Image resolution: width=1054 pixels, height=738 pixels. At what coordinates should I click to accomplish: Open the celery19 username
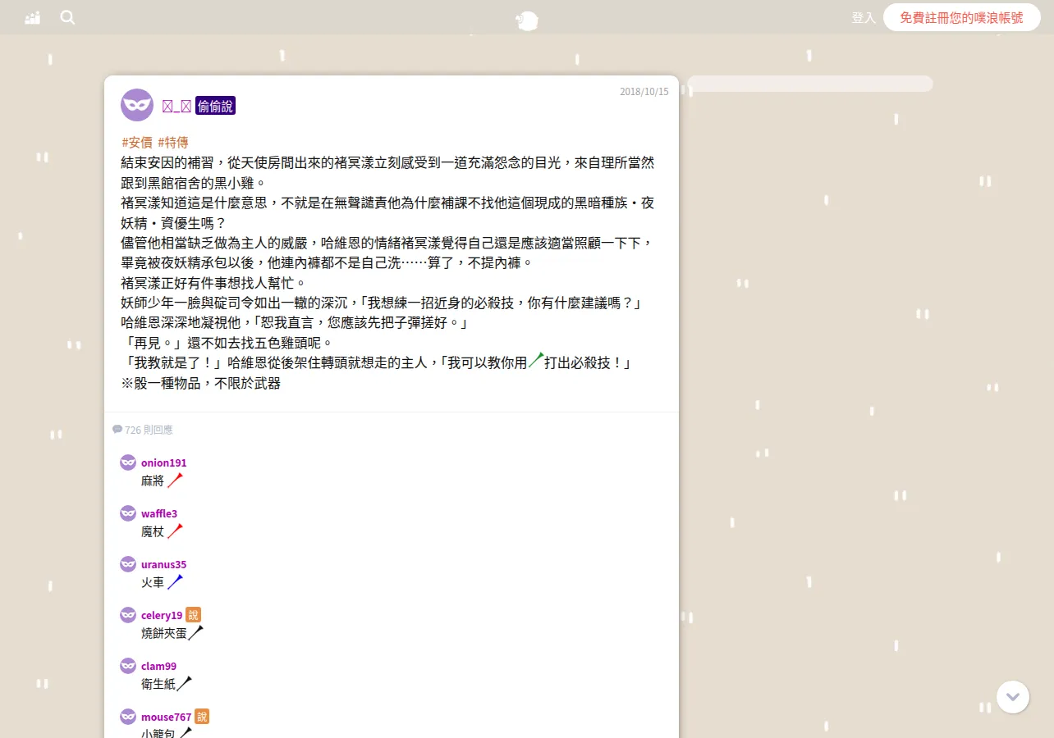(x=162, y=615)
